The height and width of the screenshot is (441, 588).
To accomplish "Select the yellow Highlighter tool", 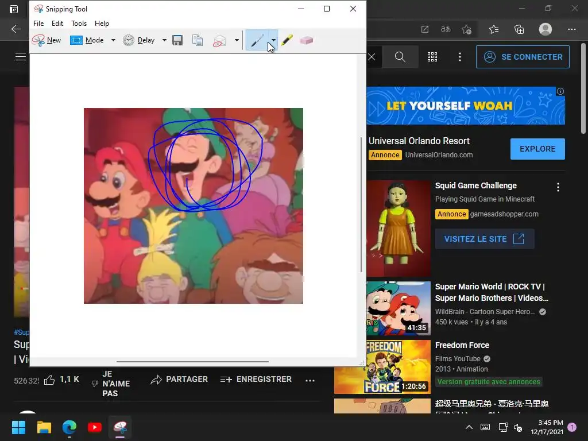I will [287, 40].
